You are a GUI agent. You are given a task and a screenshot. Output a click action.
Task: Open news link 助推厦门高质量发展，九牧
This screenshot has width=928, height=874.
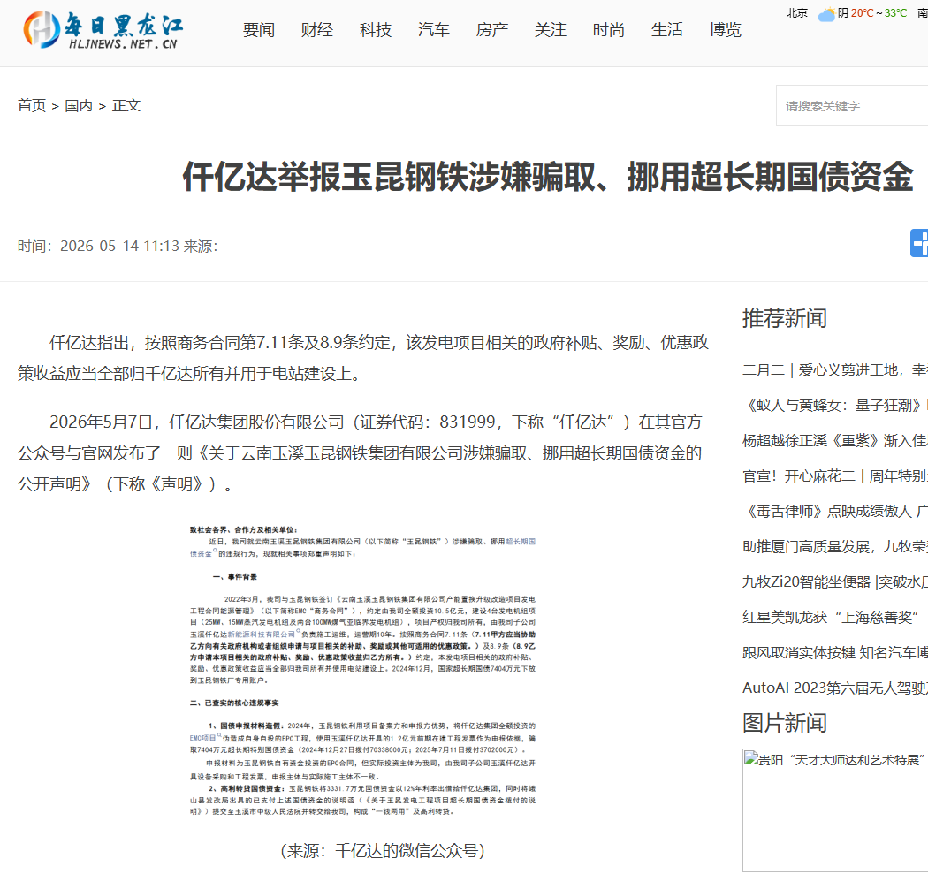point(835,547)
